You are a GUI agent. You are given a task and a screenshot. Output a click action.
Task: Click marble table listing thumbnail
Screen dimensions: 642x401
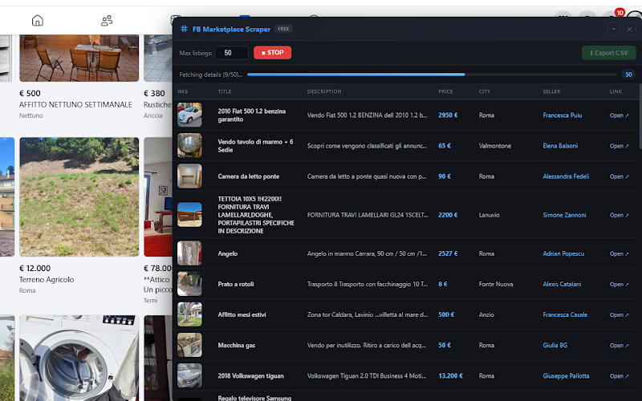pyautogui.click(x=189, y=145)
